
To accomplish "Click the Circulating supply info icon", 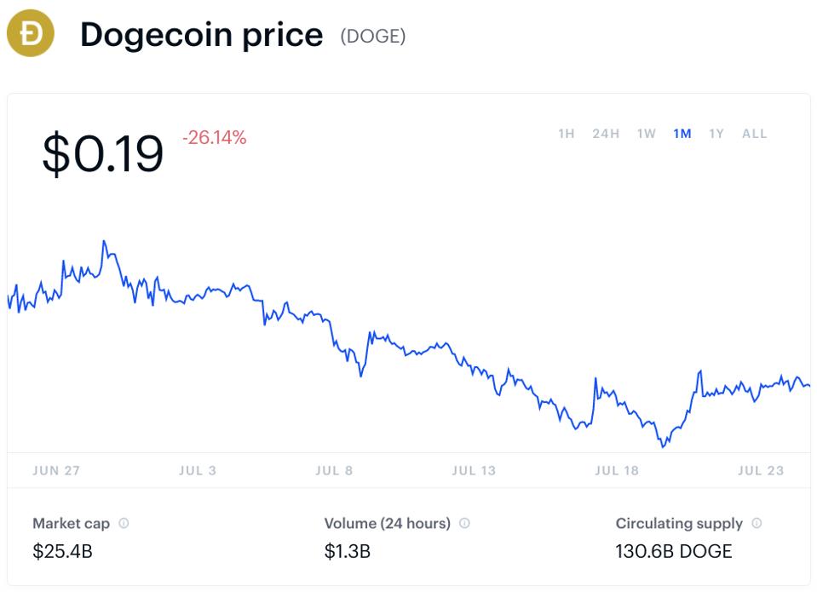I will tap(757, 523).
